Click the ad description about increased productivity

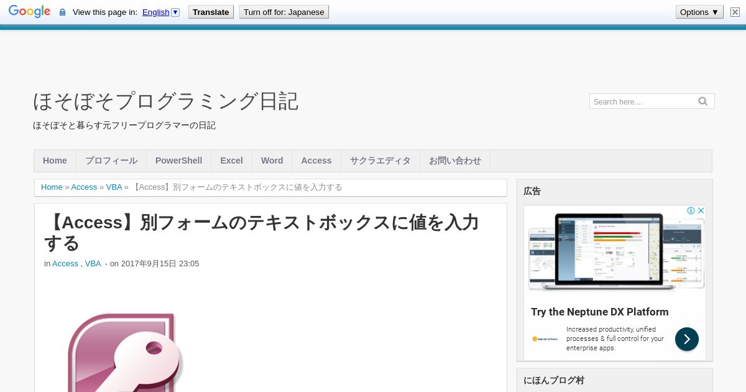click(615, 338)
